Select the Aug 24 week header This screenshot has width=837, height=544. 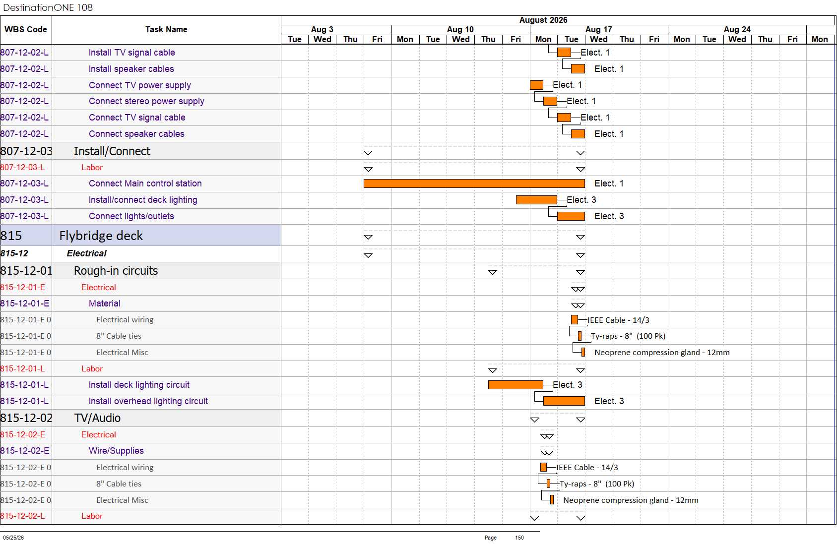click(737, 30)
